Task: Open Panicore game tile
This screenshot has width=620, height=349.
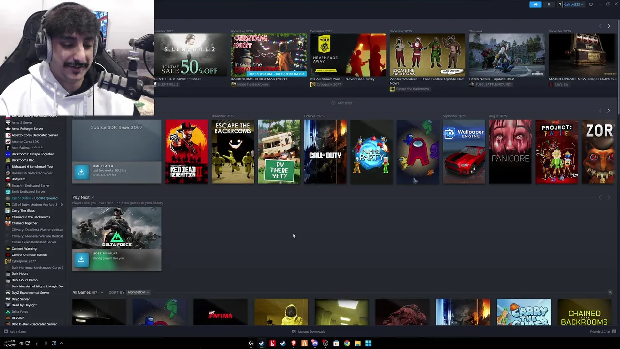Action: (510, 152)
